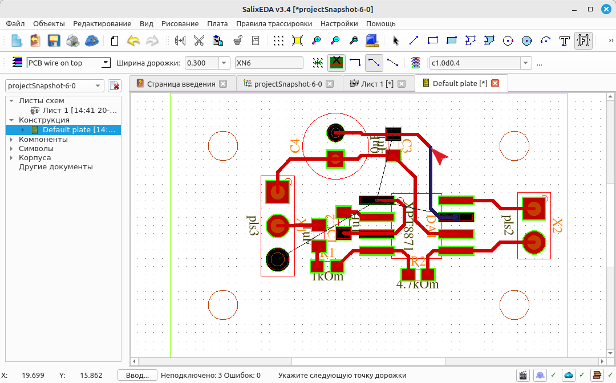Select the filled circle tool

tap(527, 40)
